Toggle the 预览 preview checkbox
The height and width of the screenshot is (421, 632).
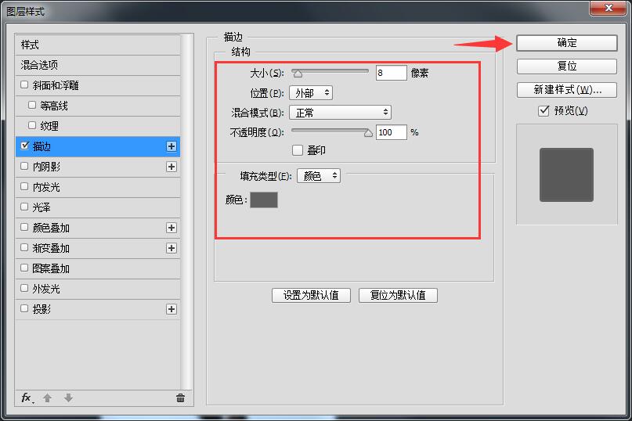(544, 111)
